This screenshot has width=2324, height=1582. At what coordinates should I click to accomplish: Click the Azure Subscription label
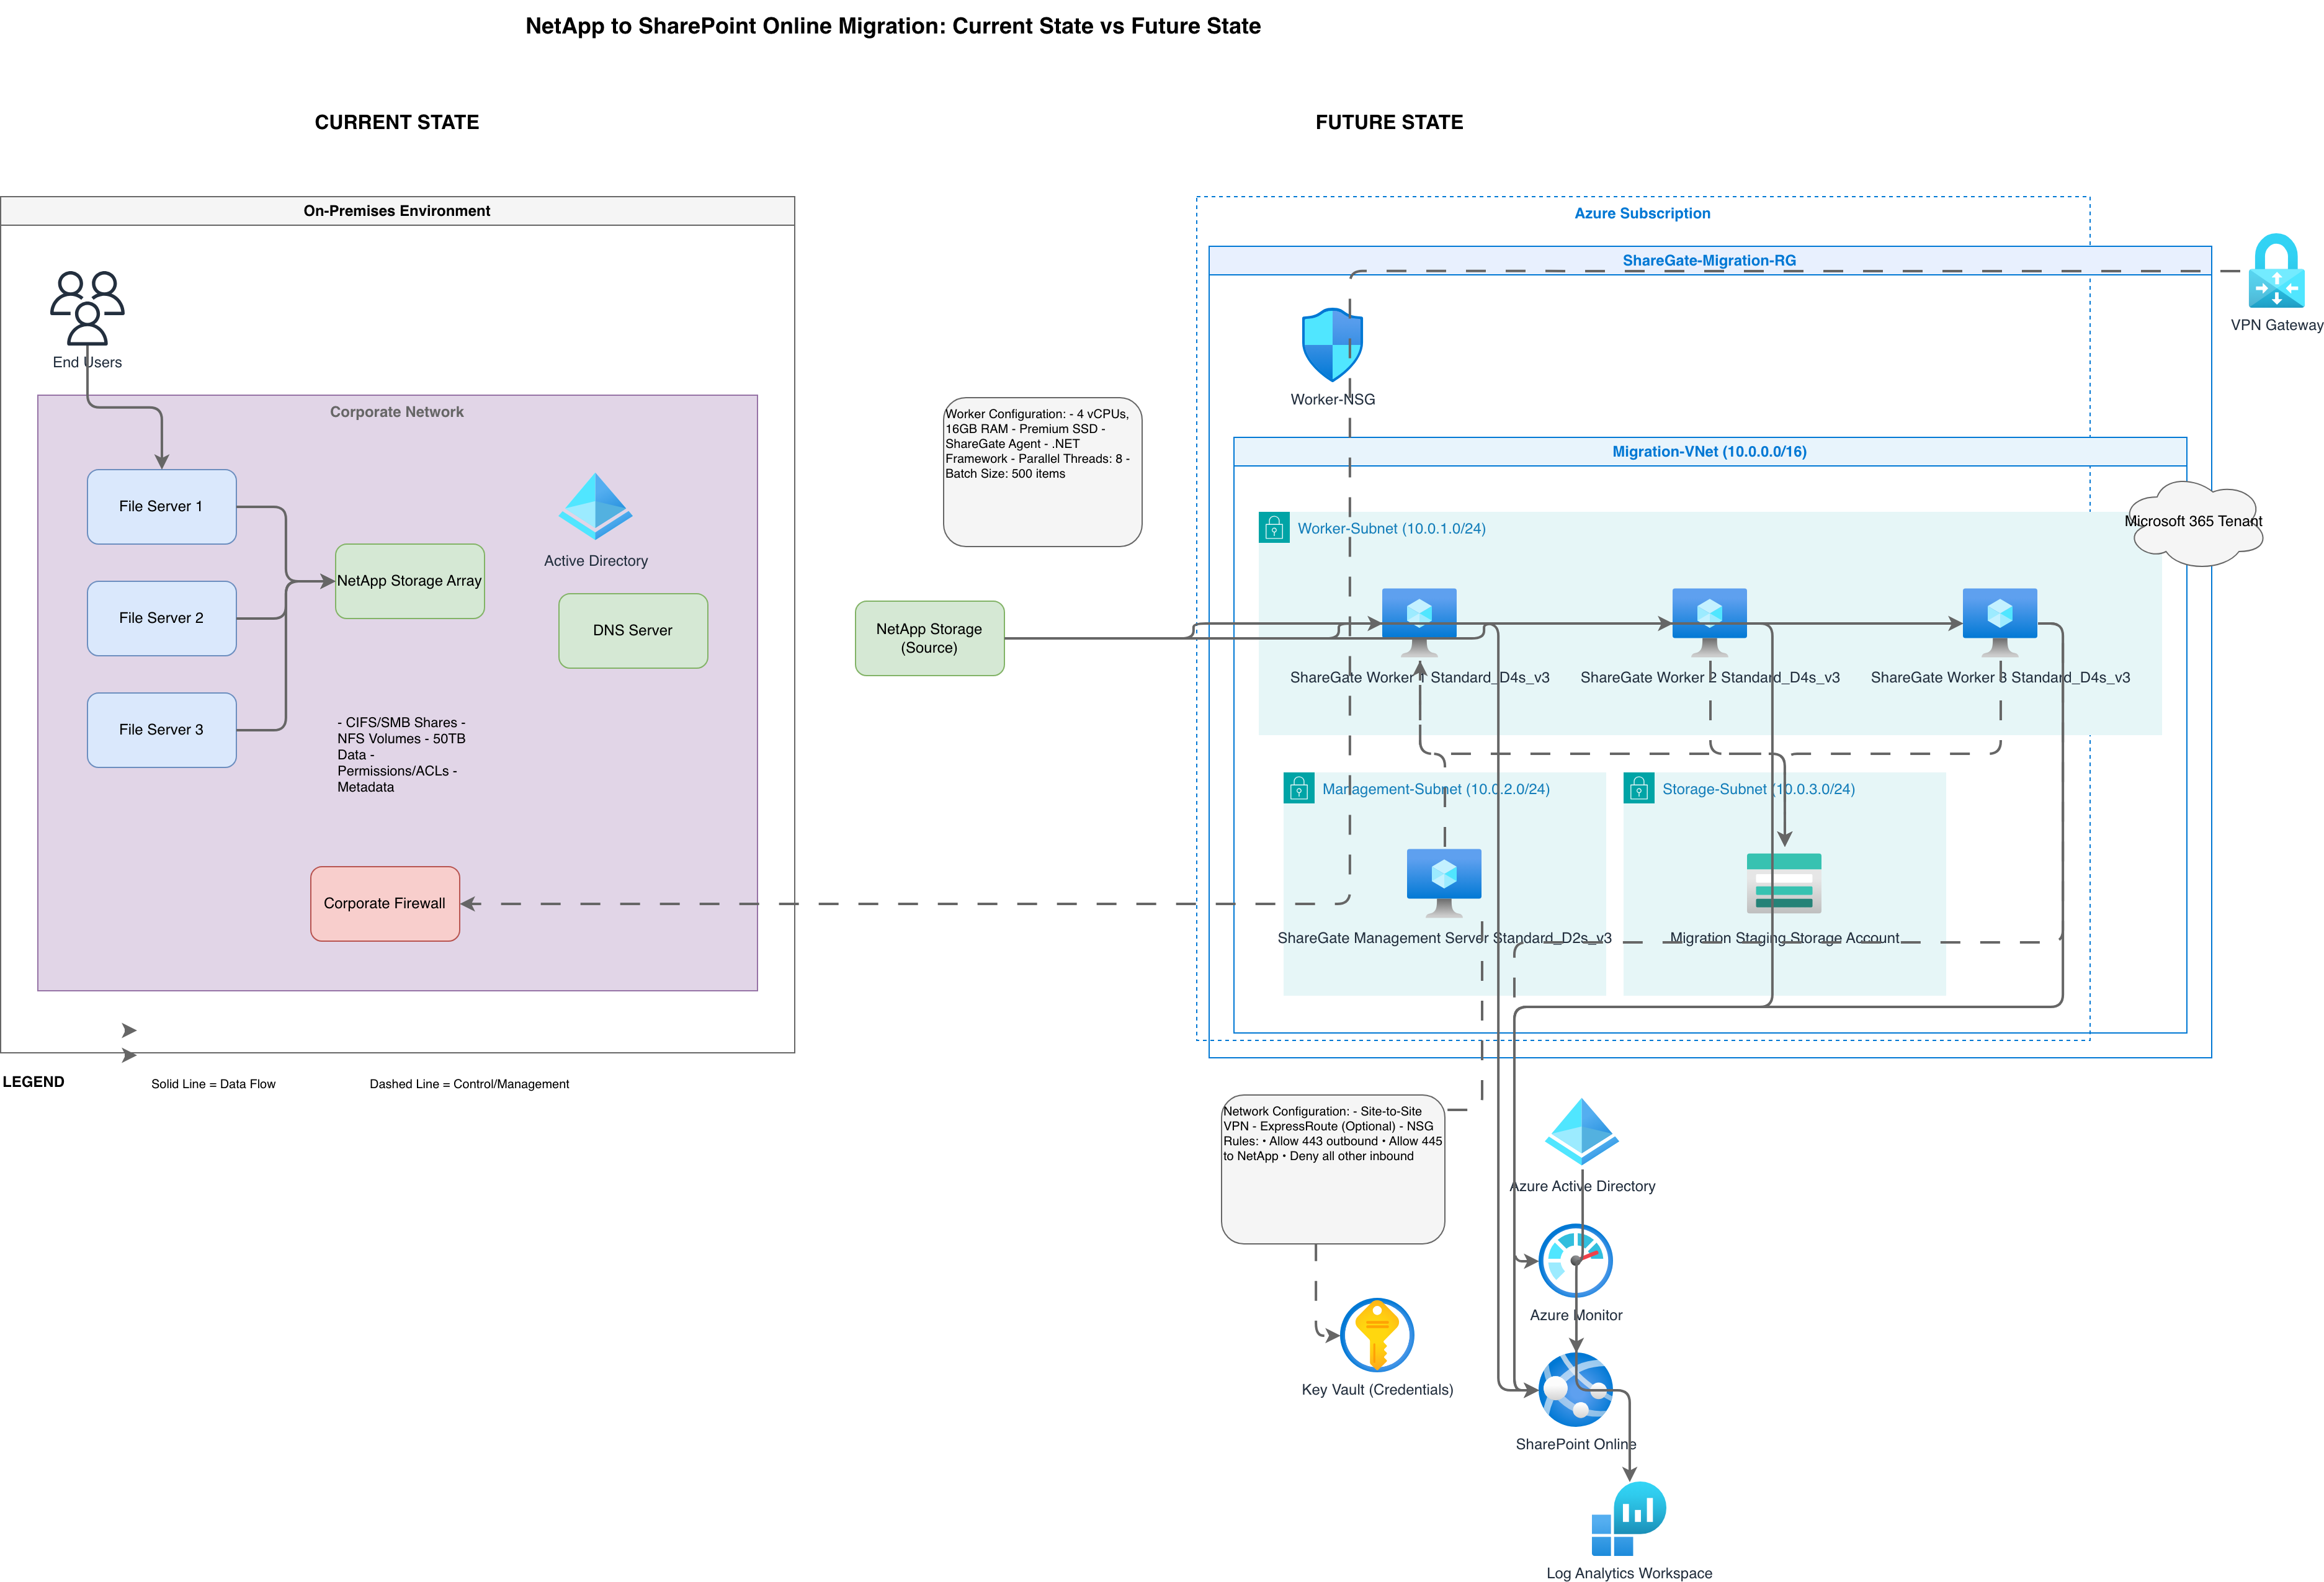click(1642, 213)
